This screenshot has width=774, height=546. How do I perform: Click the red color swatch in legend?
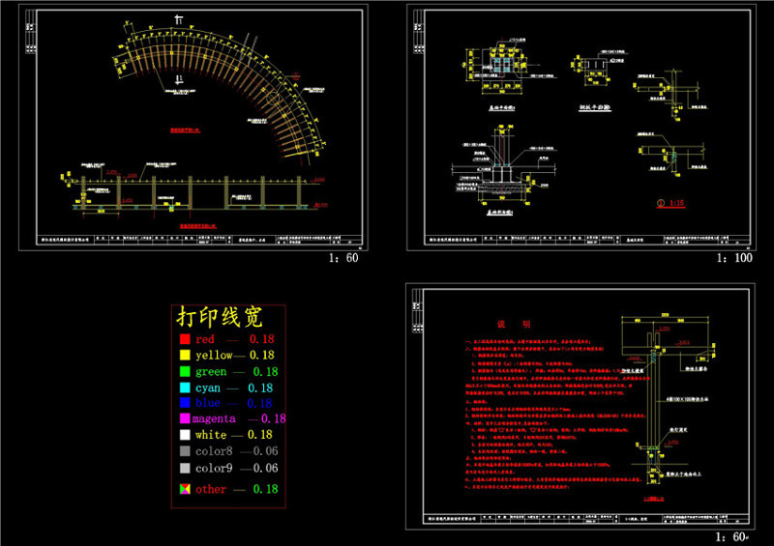point(183,340)
